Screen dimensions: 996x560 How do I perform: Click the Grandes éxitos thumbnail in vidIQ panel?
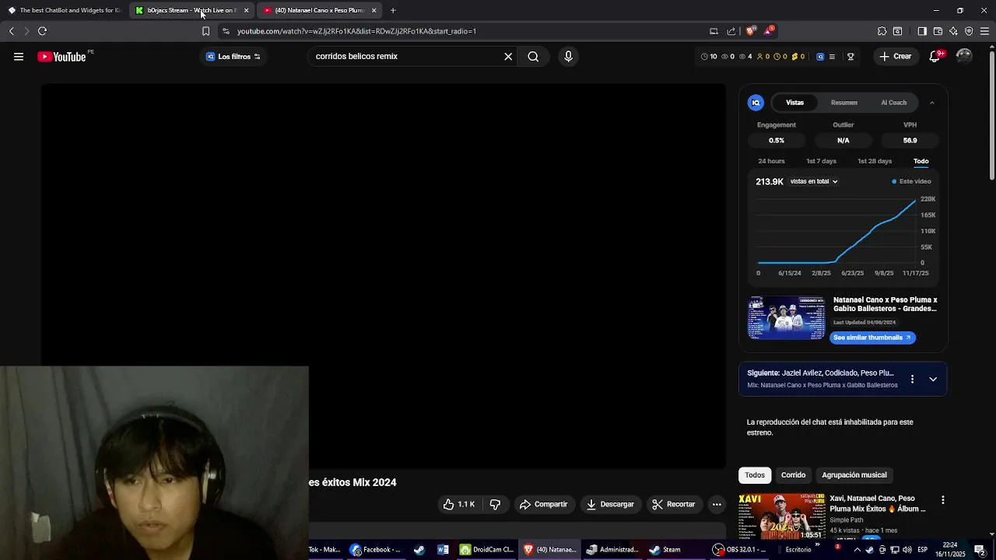tap(787, 317)
